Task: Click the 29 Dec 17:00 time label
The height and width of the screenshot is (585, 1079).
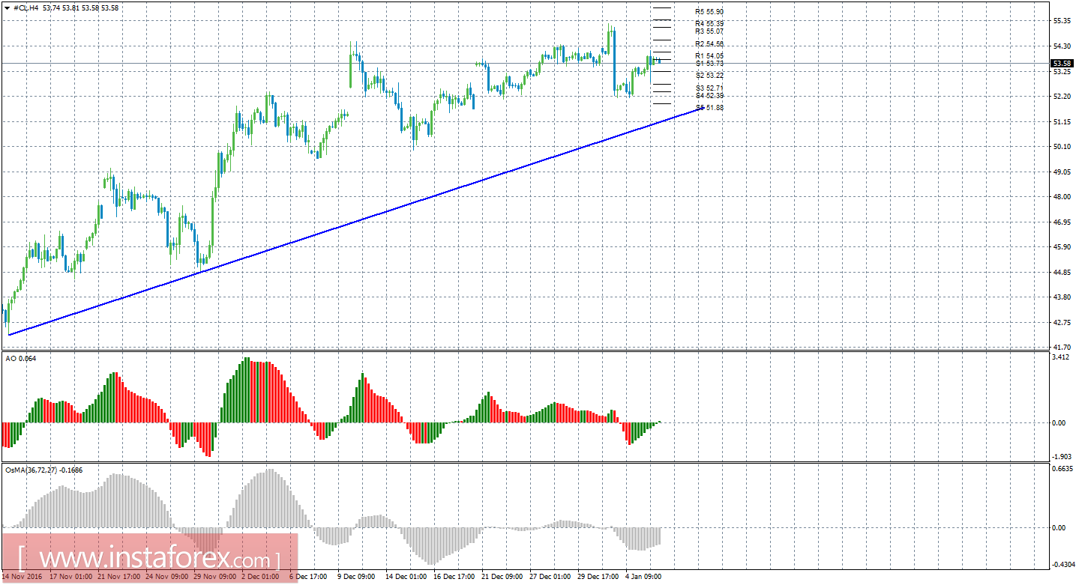Action: coord(598,577)
